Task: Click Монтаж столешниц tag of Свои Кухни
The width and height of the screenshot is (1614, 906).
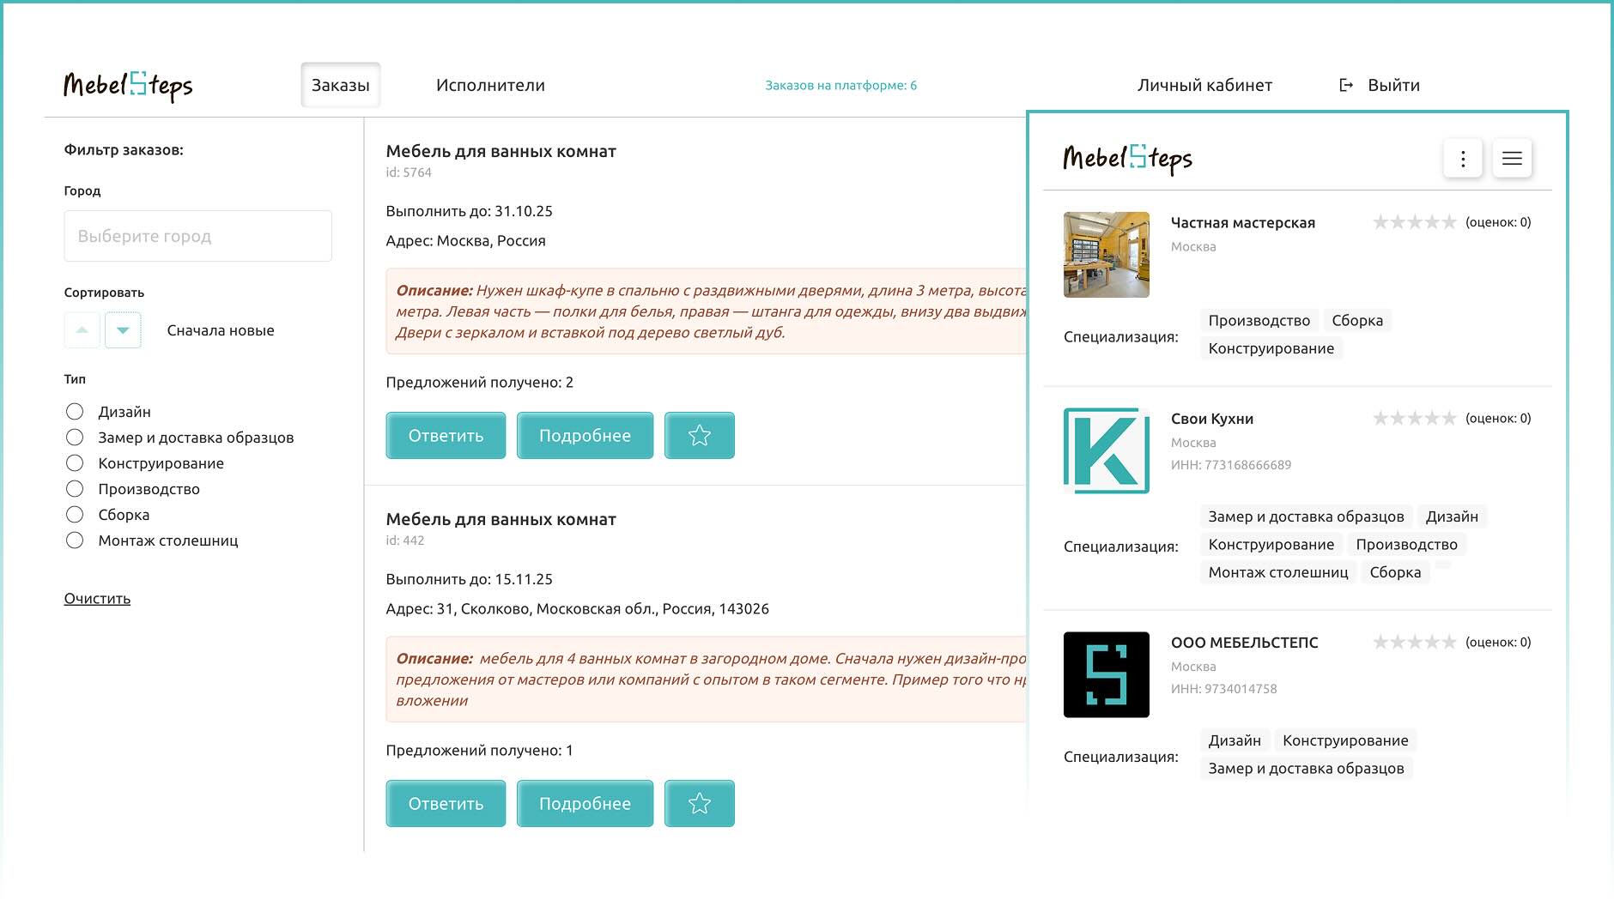Action: tap(1278, 572)
